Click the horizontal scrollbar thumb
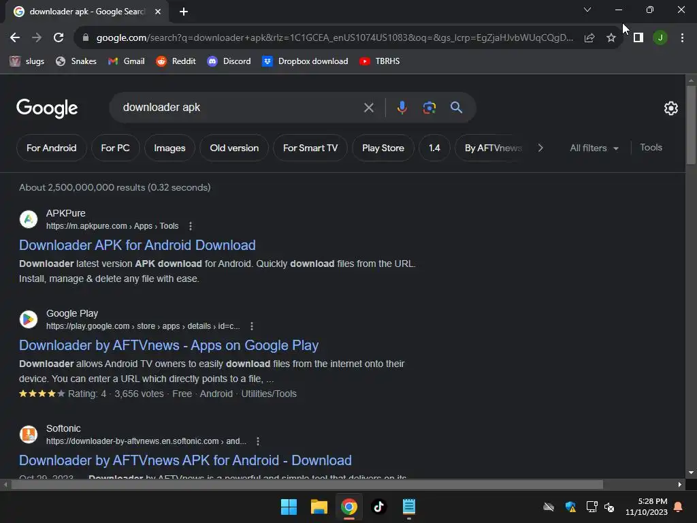Image resolution: width=697 pixels, height=523 pixels. click(307, 485)
